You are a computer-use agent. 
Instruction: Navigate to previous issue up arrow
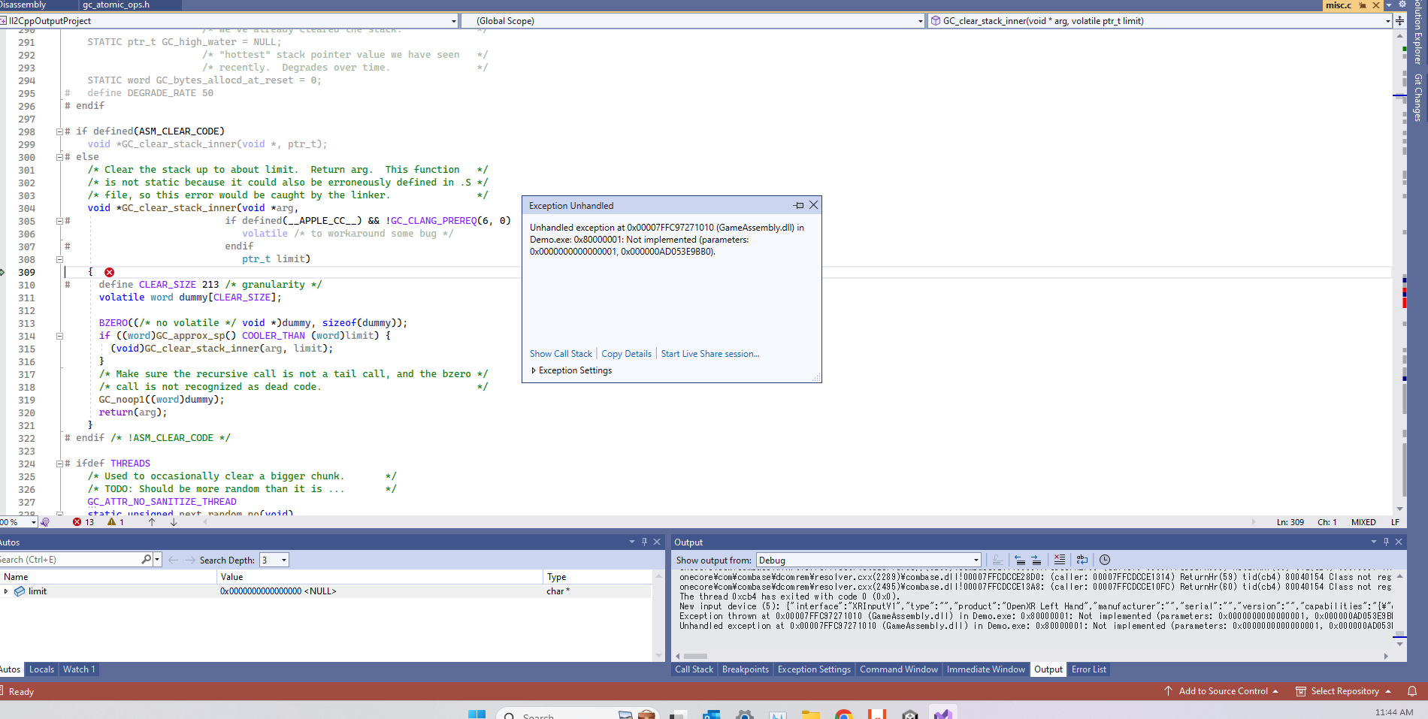pyautogui.click(x=152, y=522)
